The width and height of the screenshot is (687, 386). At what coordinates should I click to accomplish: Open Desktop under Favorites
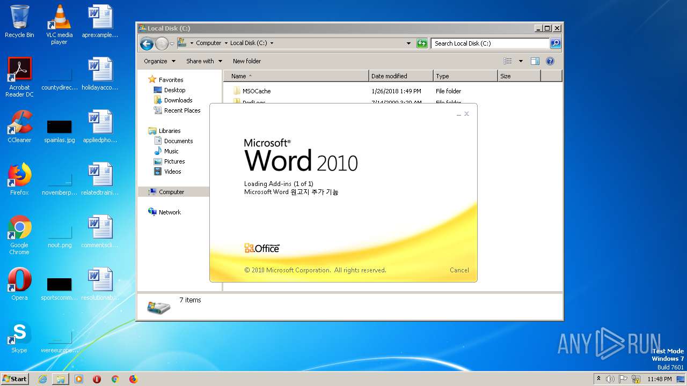click(x=170, y=90)
